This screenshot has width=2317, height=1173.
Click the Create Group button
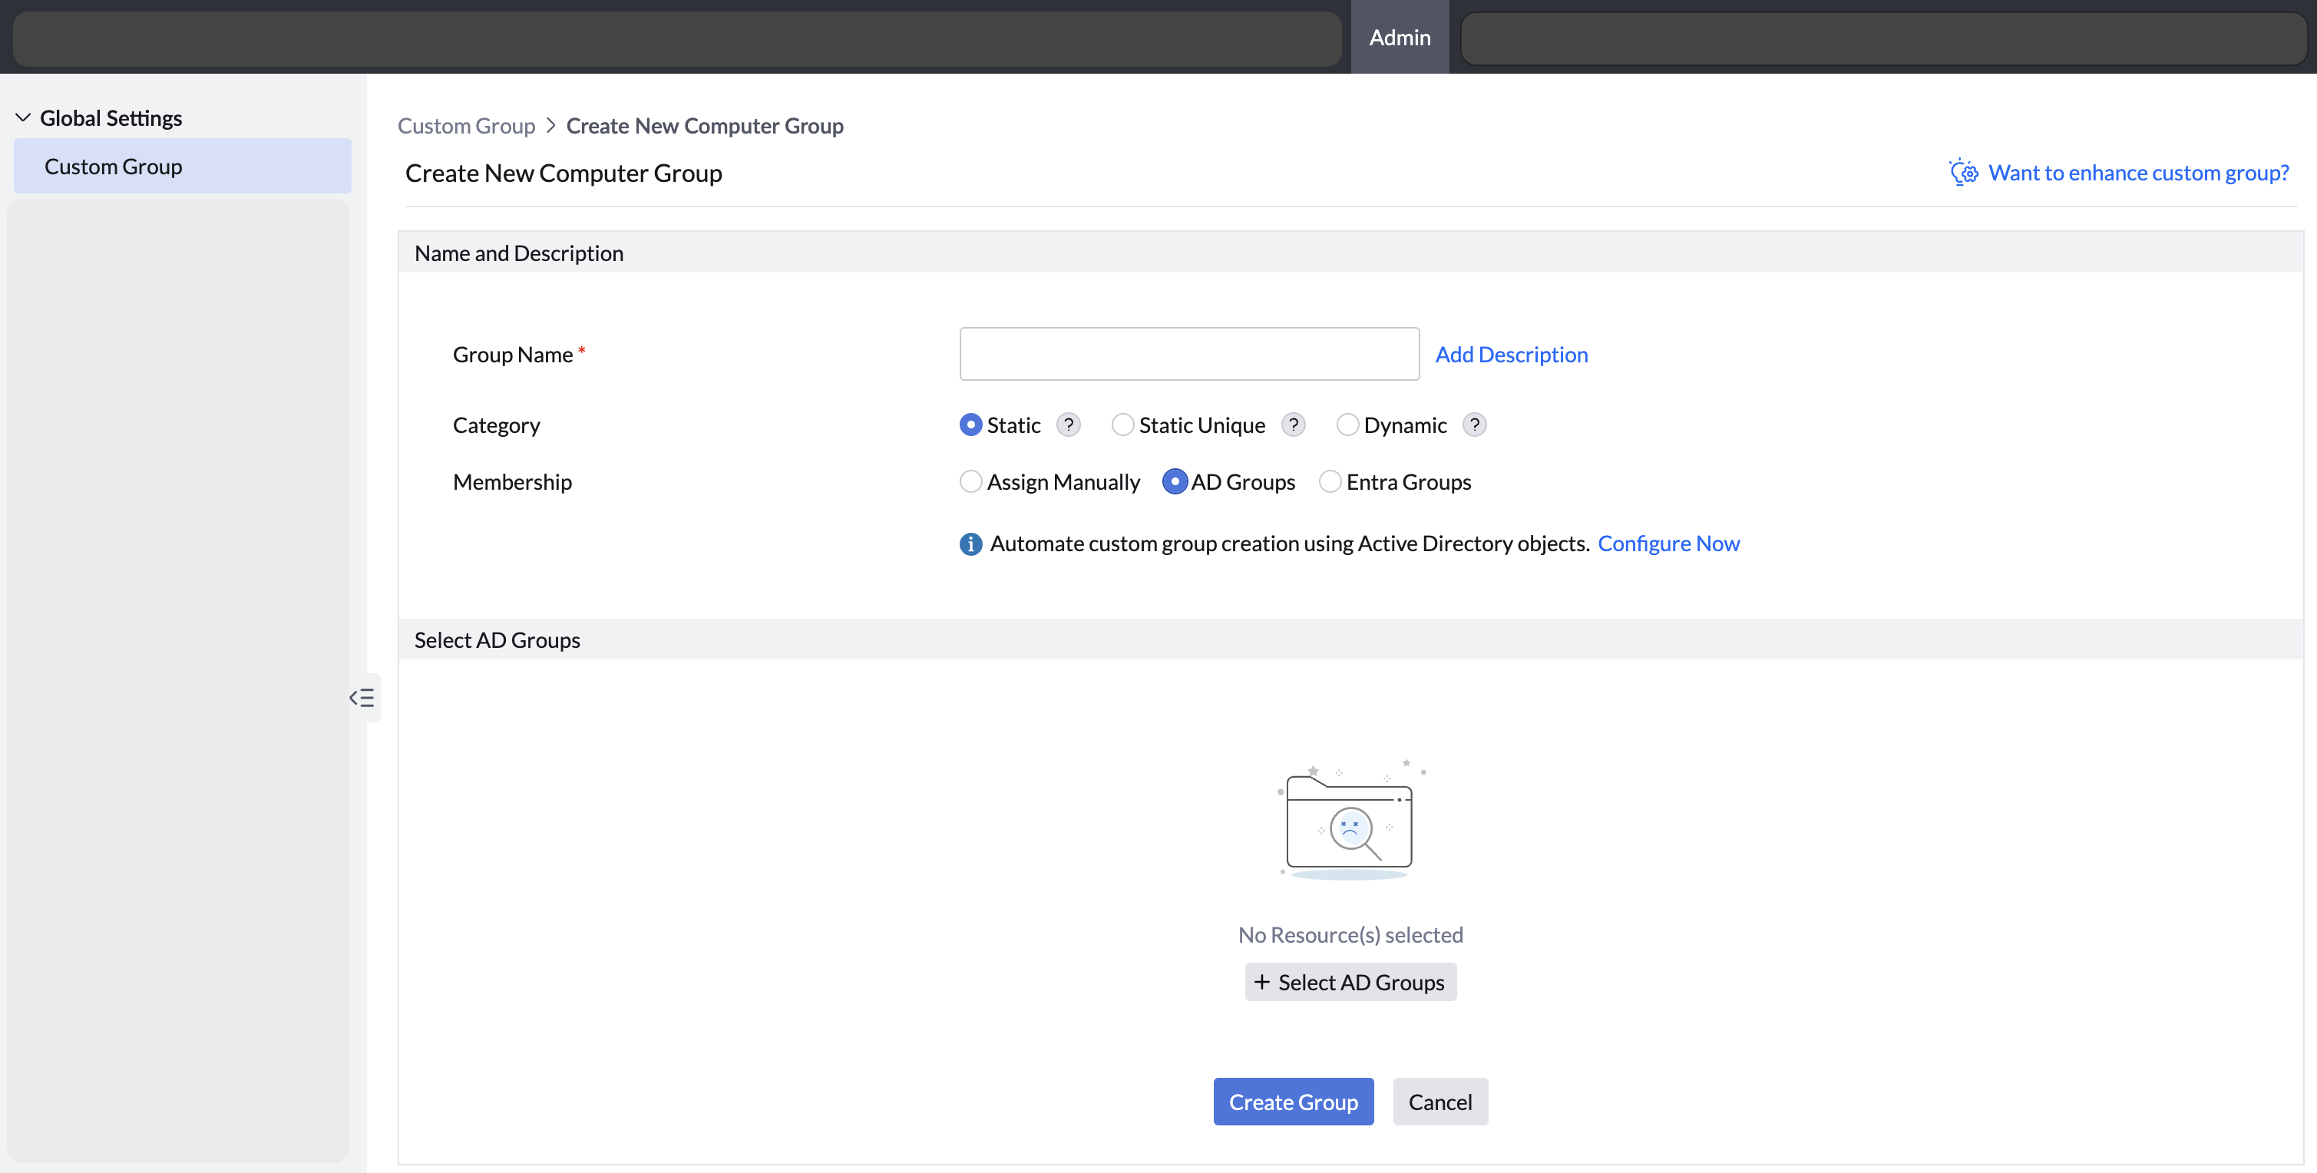(1293, 1101)
